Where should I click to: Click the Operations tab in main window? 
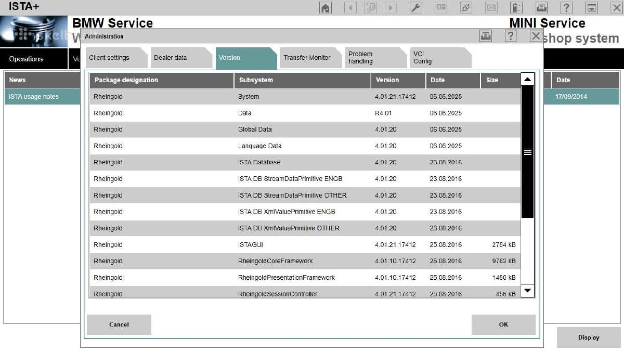[x=34, y=59]
